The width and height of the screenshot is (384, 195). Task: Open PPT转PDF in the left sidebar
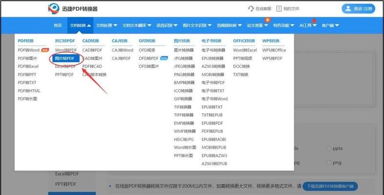(x=66, y=184)
